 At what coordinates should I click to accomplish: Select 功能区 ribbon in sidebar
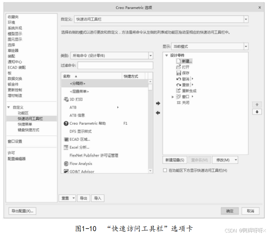(23, 113)
